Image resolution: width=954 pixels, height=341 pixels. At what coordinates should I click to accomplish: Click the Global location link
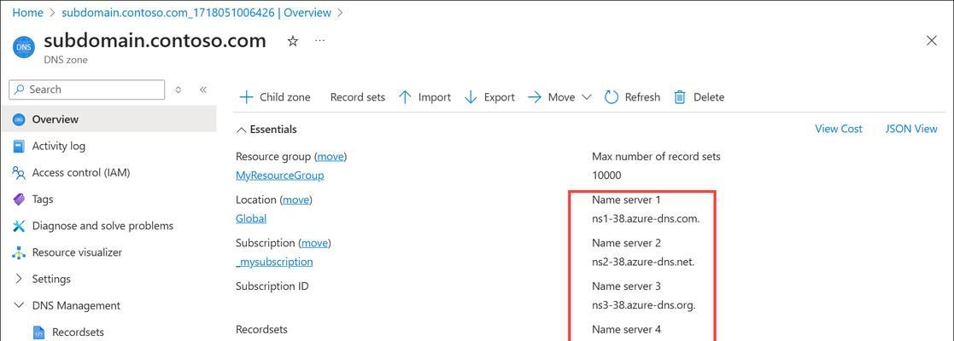pyautogui.click(x=250, y=218)
